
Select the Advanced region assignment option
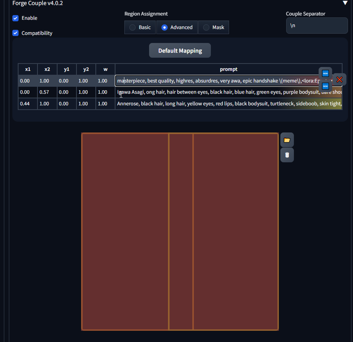[x=177, y=27]
